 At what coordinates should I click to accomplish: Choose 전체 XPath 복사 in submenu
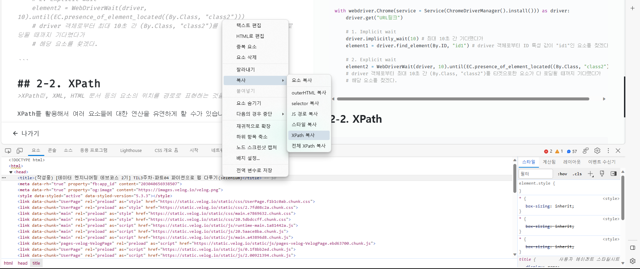[309, 146]
